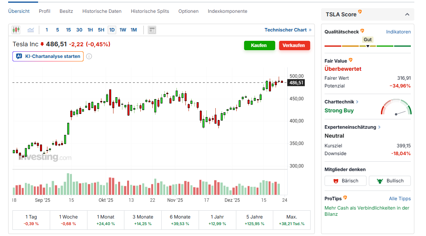The width and height of the screenshot is (426, 236).
Task: Select the 5H chart interval
Action: point(101,30)
